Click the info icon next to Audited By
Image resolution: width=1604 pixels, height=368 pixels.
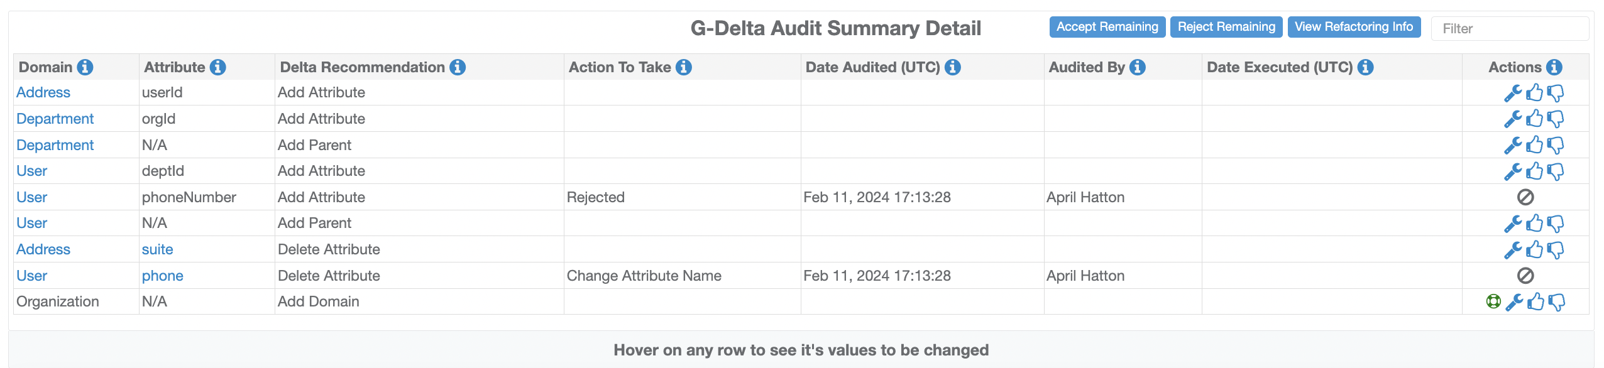coord(1137,67)
